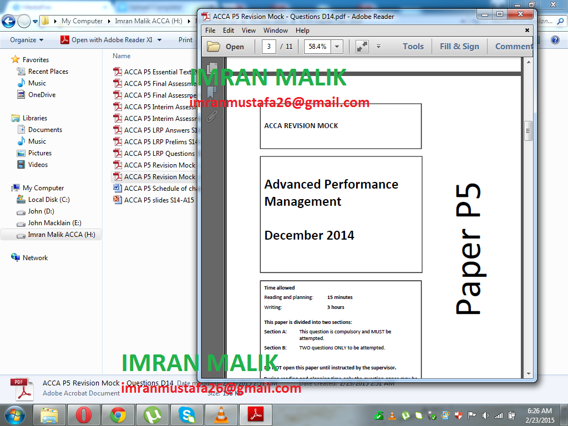Click the Explorer help question-mark icon

[x=555, y=40]
